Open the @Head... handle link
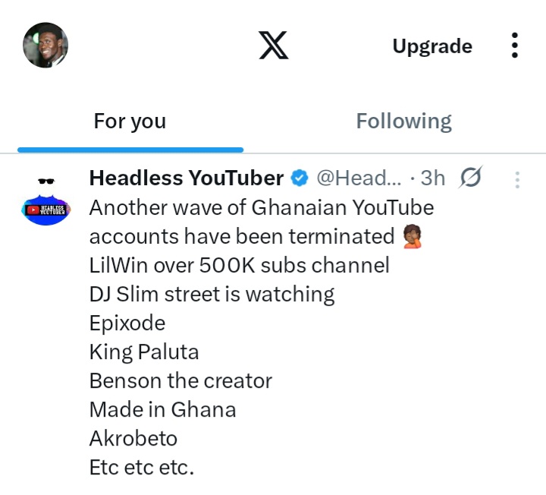Image resolution: width=546 pixels, height=495 pixels. (x=358, y=178)
